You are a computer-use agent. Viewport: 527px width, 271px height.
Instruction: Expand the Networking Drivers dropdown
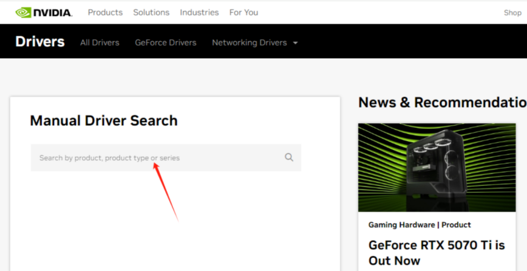click(255, 43)
